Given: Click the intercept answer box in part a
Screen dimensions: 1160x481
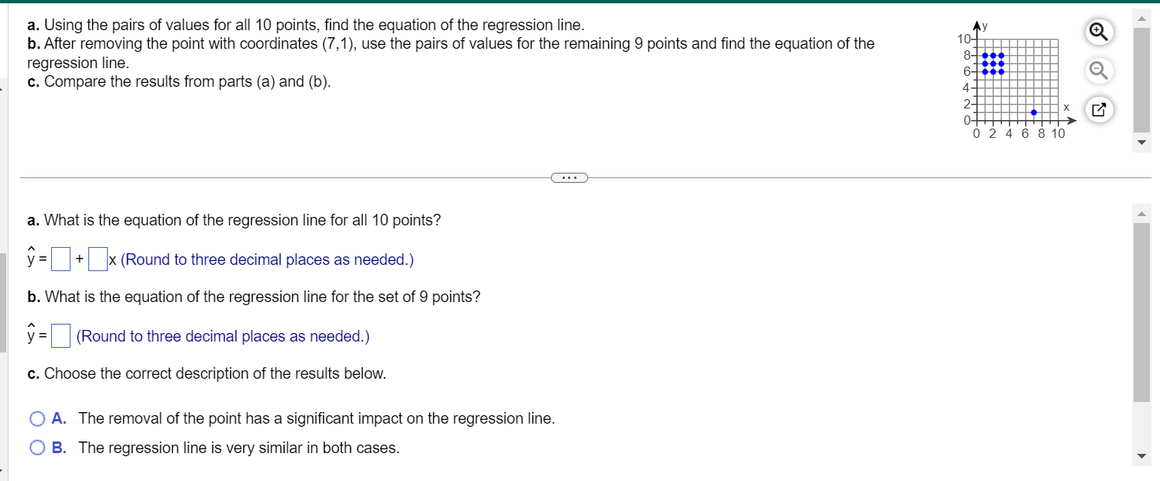Looking at the screenshot, I should coord(60,258).
